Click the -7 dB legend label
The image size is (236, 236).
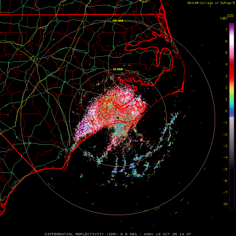point(225,192)
